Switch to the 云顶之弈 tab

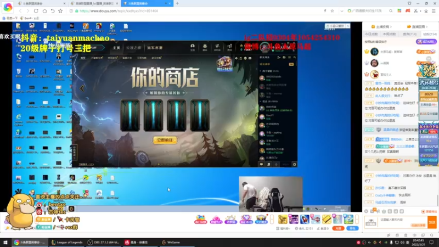(x=133, y=48)
